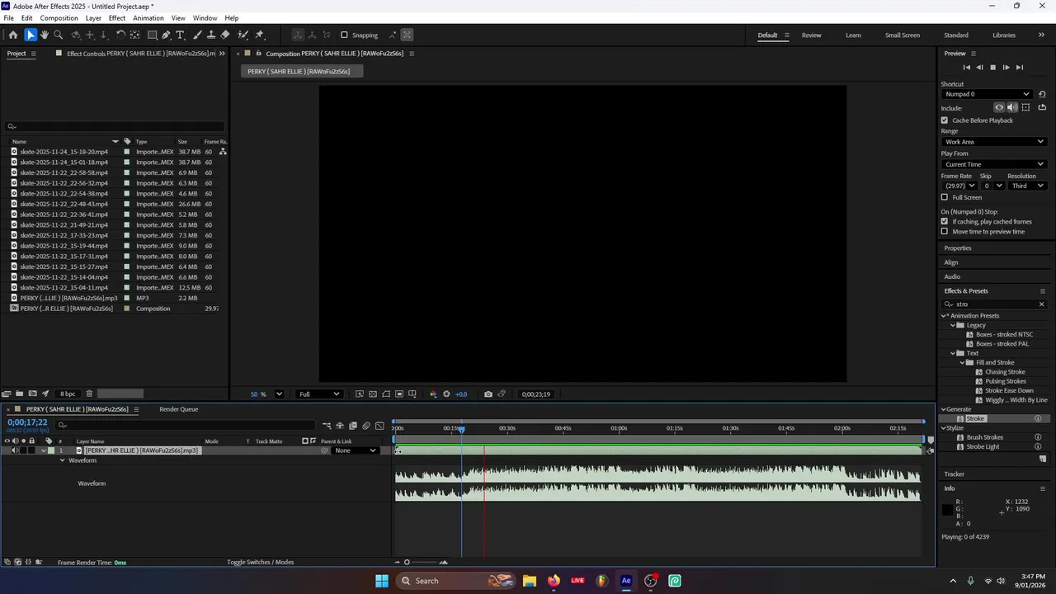Open the Layer menu

93,18
